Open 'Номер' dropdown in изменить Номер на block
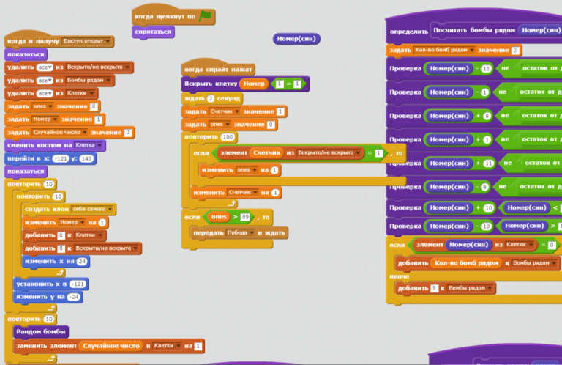The image size is (562, 365). [83, 223]
